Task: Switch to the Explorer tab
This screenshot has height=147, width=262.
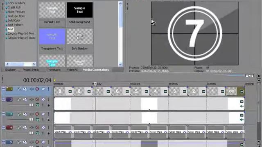Action: point(10,70)
